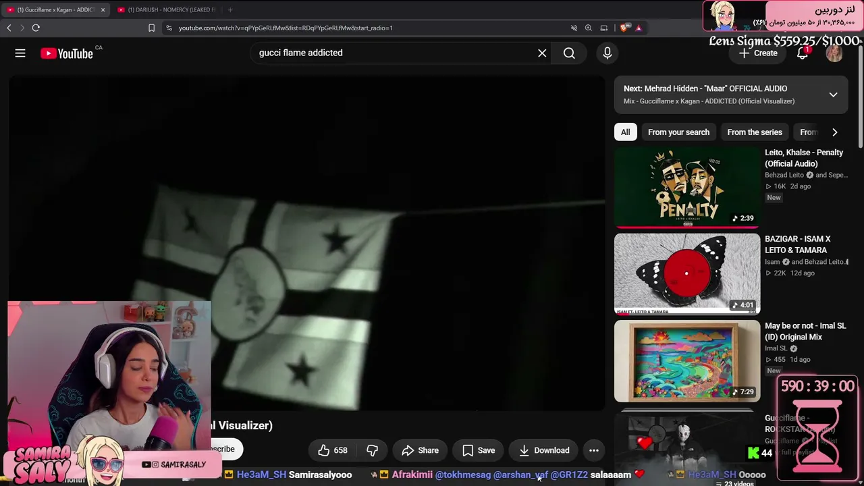Submit search with the magnifier button

[x=569, y=53]
